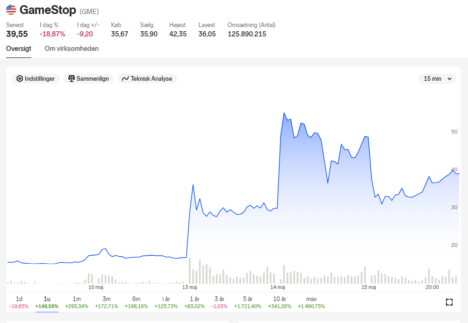468x323 pixels.
Task: Select the 1m time range
Action: tap(77, 302)
